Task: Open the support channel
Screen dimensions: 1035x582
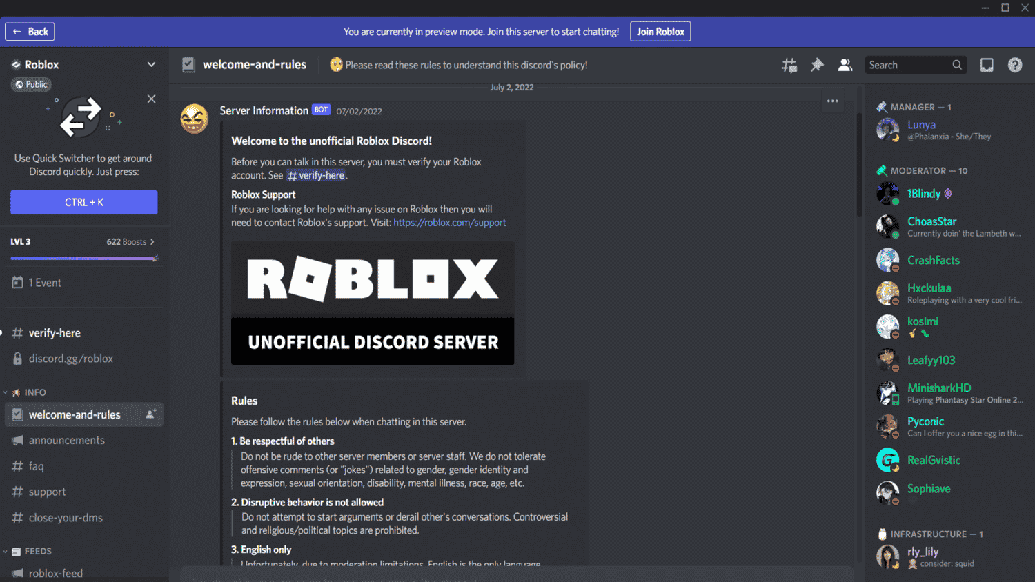Action: click(84, 492)
